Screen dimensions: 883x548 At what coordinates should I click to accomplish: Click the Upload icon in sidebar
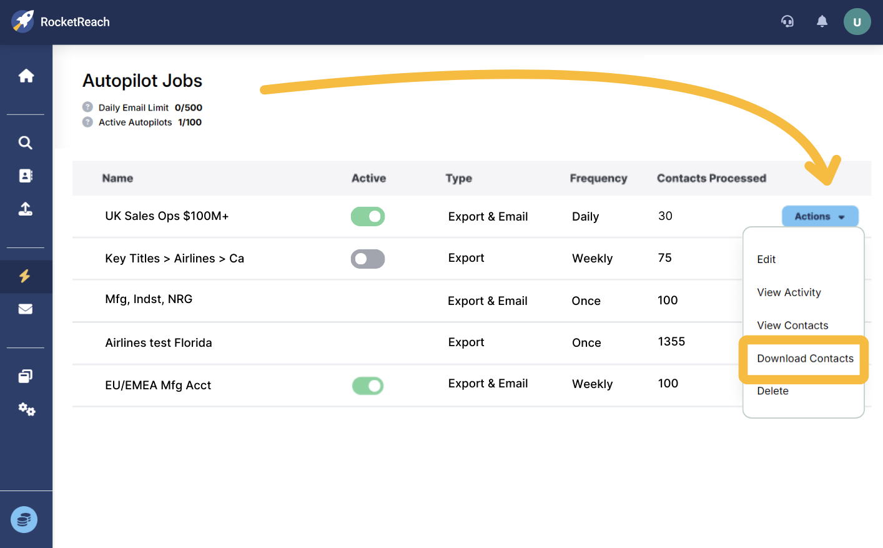point(26,209)
